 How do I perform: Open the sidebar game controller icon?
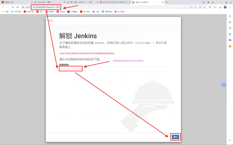[230, 40]
